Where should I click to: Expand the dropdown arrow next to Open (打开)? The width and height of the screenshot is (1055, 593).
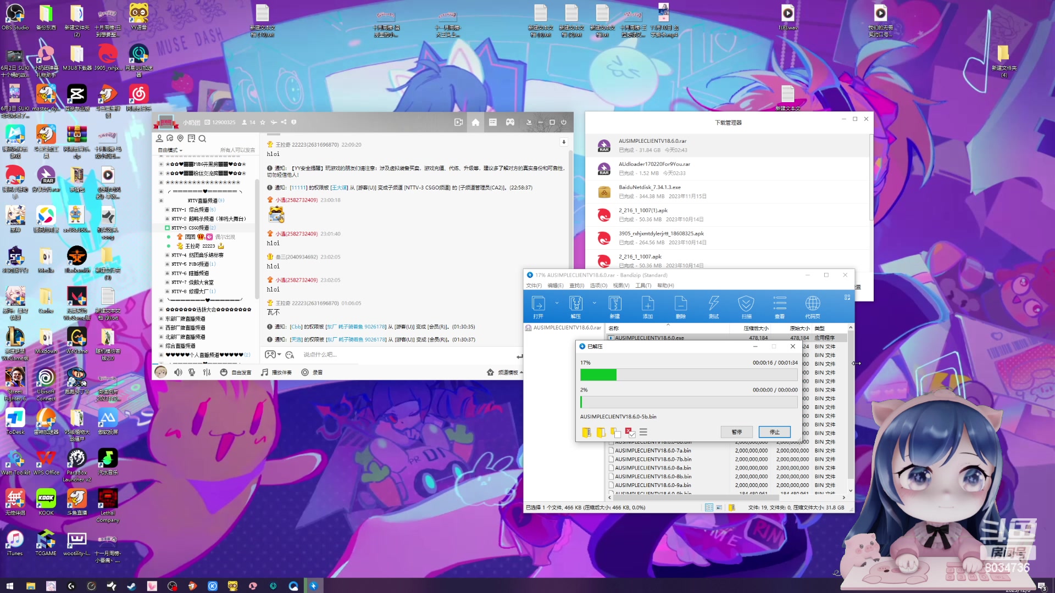pos(557,303)
